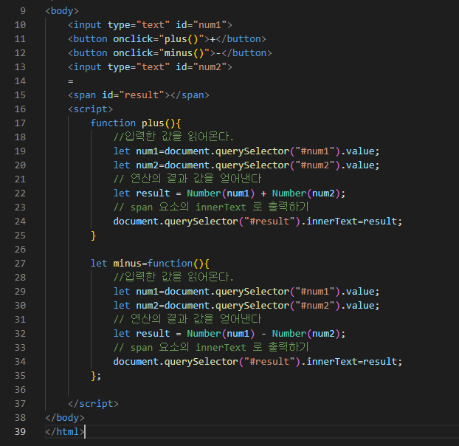459x446 pixels.
Task: Click the comment on line 21
Action: click(187, 179)
